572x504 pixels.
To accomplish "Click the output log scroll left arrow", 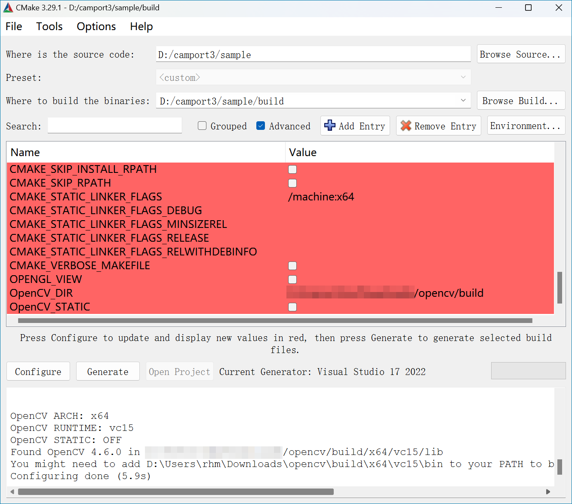I will click(12, 492).
